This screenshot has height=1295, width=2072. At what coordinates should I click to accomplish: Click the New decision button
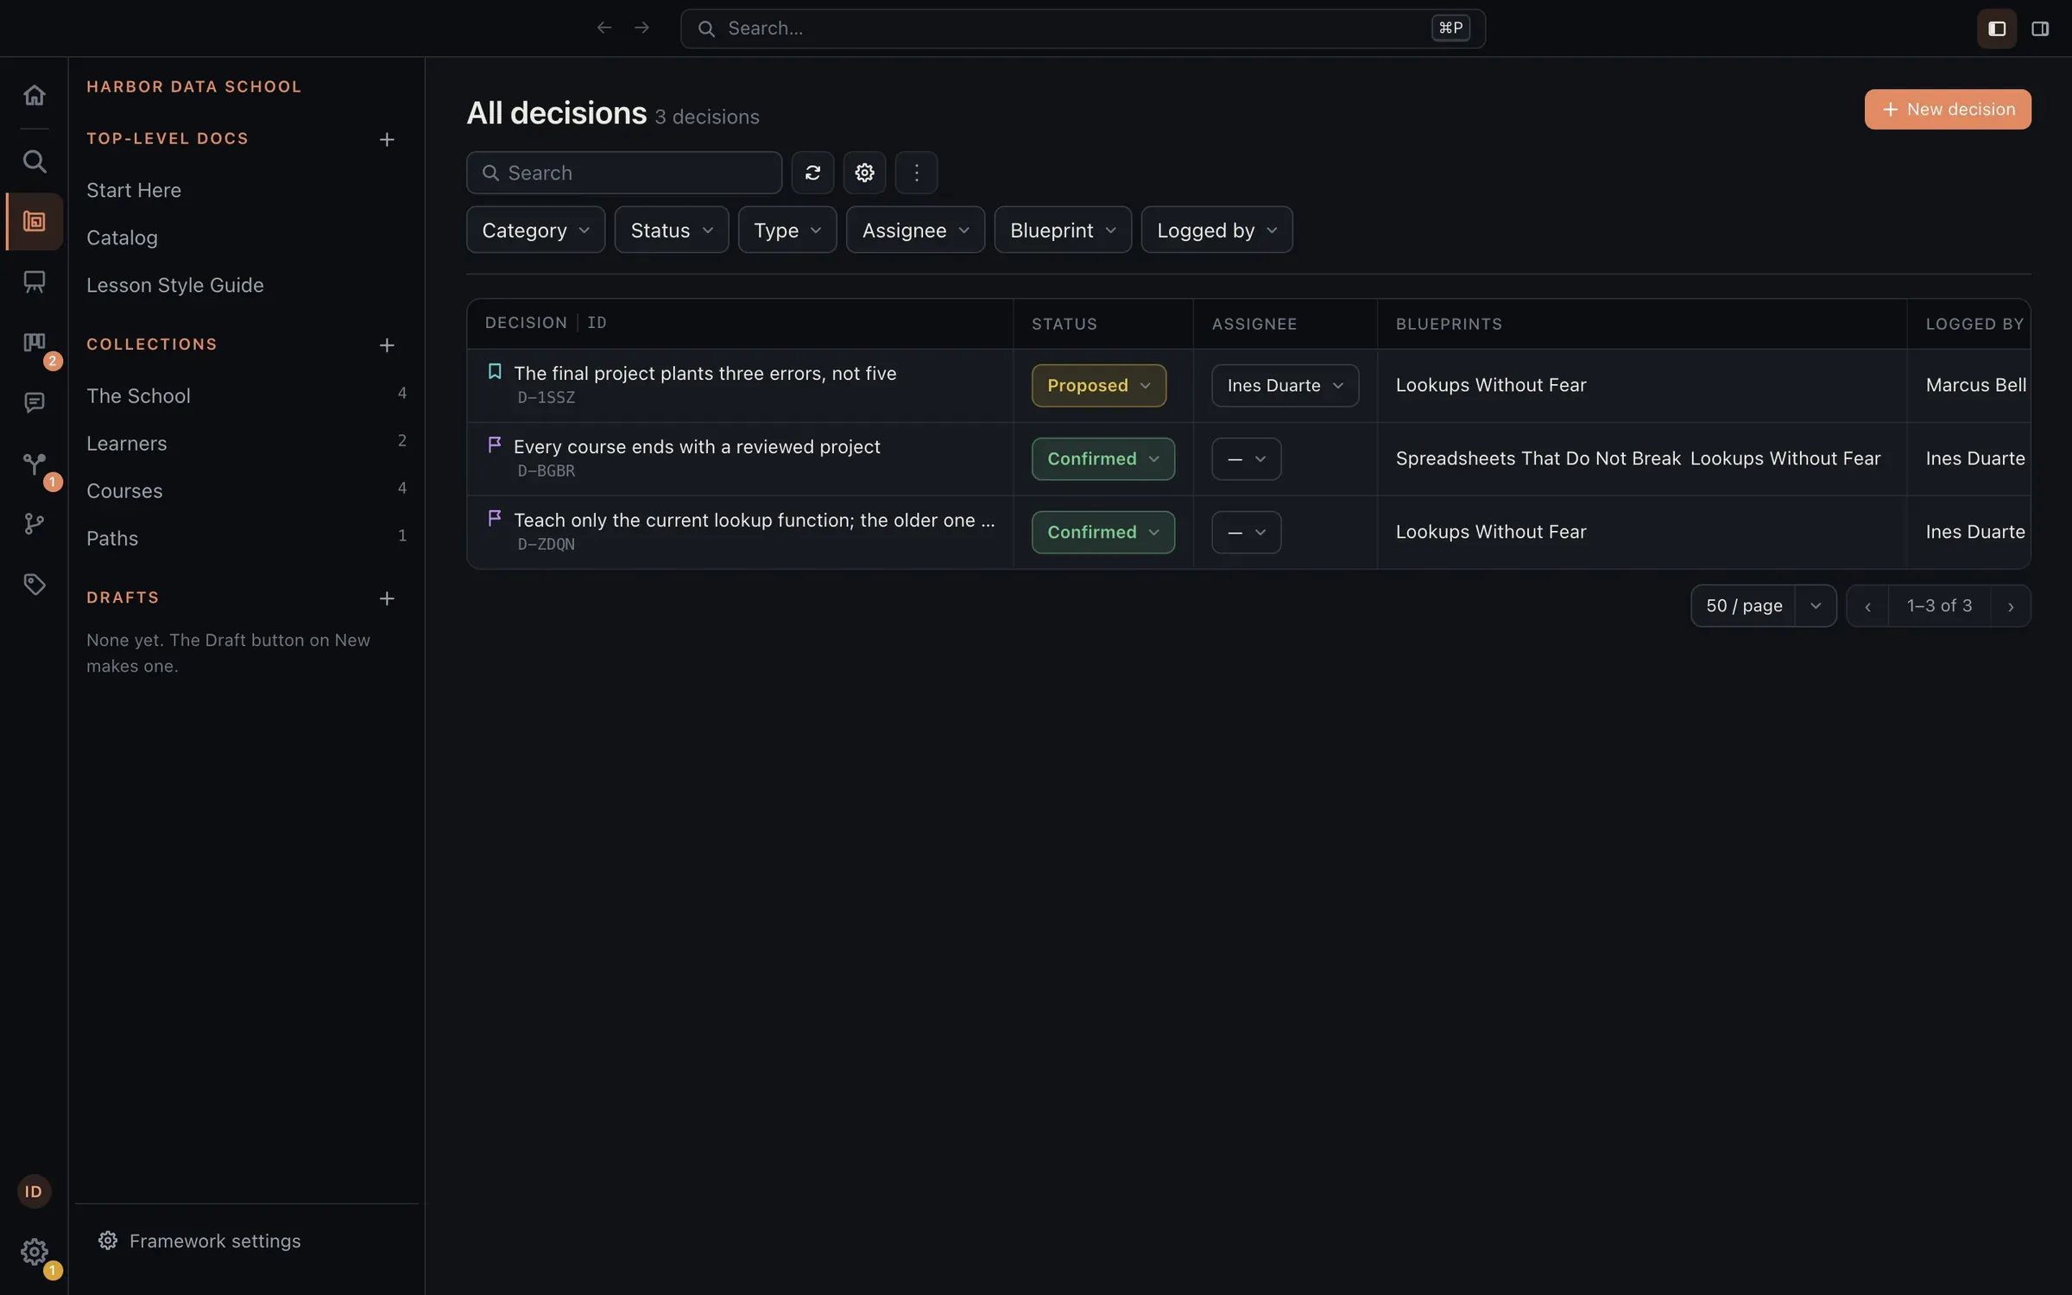(1947, 110)
